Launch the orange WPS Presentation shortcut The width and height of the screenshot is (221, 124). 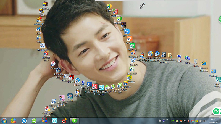pyautogui.click(x=130, y=38)
